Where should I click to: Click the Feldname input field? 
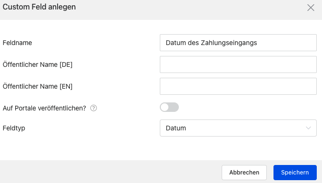coord(238,43)
